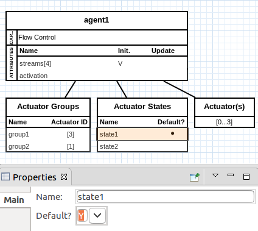Select the Flow Control capability row

[x=102, y=38]
